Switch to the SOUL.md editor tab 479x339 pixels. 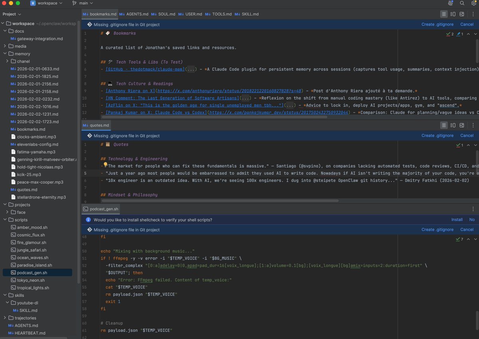pos(164,14)
